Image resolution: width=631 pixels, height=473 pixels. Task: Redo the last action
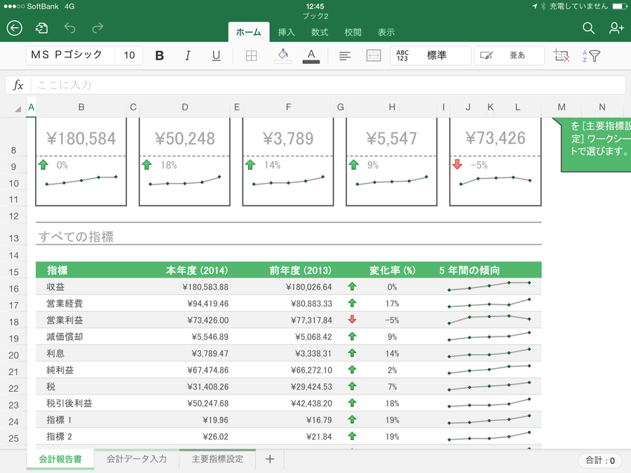pyautogui.click(x=97, y=28)
